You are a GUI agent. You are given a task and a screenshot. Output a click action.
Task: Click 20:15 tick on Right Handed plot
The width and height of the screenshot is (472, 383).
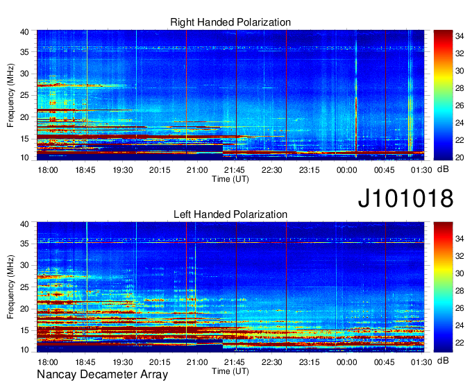[x=160, y=170]
